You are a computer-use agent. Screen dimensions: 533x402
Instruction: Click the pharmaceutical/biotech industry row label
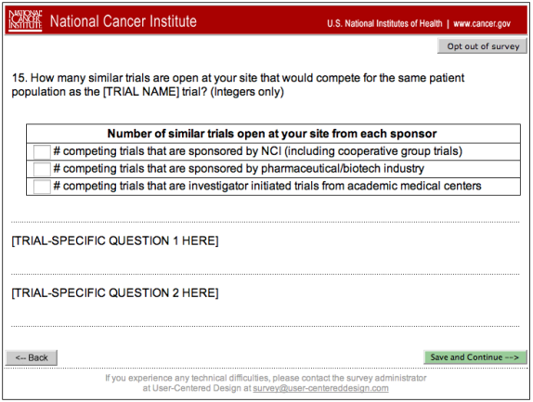click(x=239, y=169)
